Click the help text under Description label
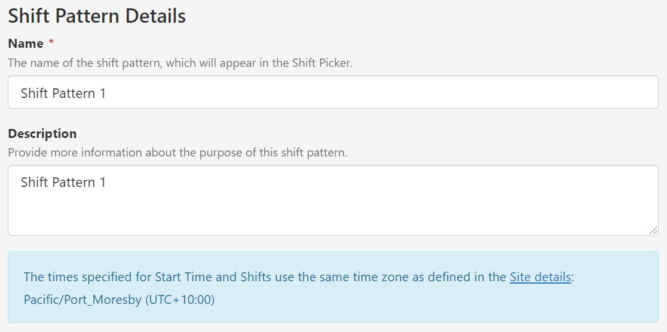The width and height of the screenshot is (667, 332). coord(178,152)
